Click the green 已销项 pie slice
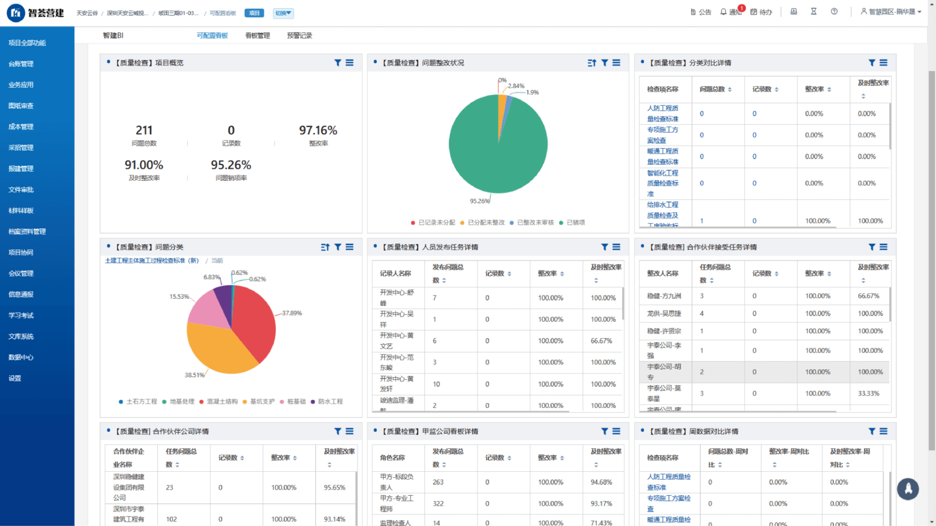The image size is (936, 526). click(x=492, y=151)
